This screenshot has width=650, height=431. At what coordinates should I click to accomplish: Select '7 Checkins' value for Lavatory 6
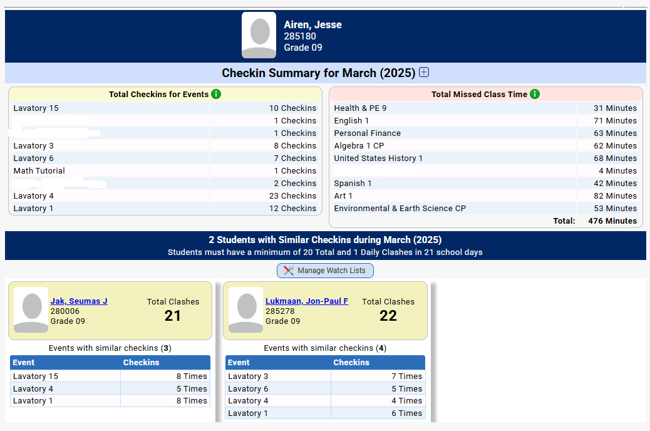tap(295, 158)
